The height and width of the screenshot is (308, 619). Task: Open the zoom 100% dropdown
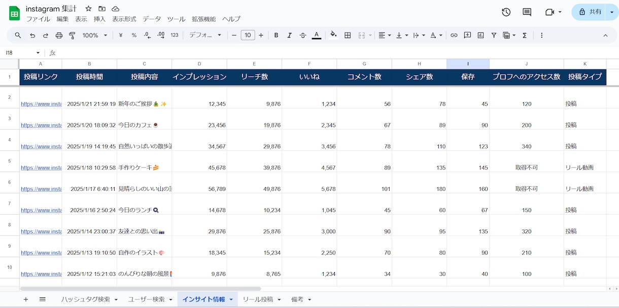click(95, 36)
